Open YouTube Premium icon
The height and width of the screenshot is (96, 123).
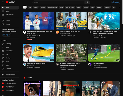[3, 83]
